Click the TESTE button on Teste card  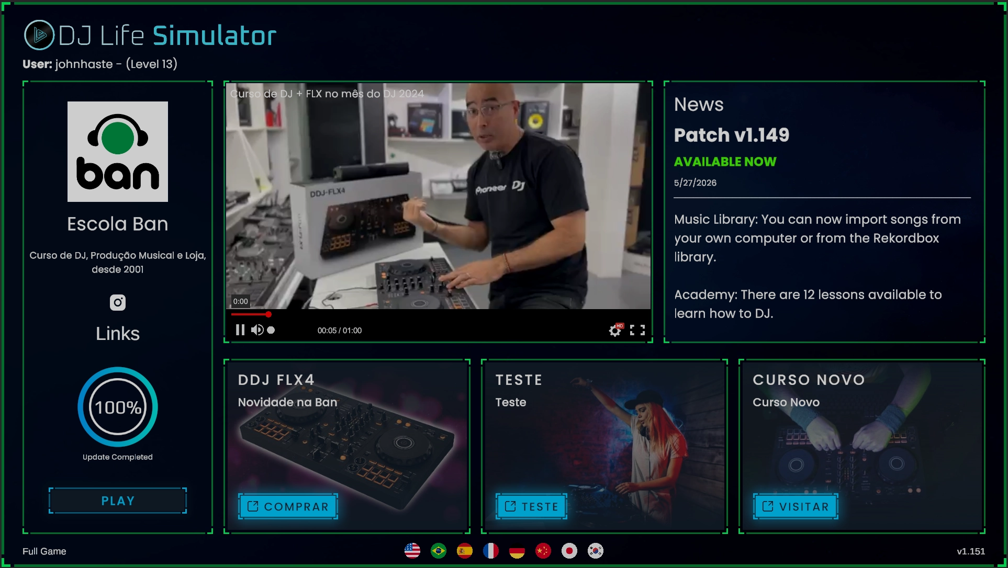click(531, 506)
